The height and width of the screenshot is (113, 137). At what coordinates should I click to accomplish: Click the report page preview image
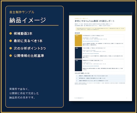coord(100,57)
